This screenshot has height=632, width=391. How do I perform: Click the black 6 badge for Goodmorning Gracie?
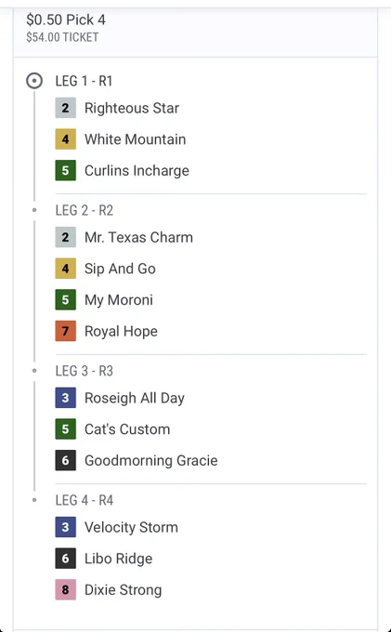point(66,460)
